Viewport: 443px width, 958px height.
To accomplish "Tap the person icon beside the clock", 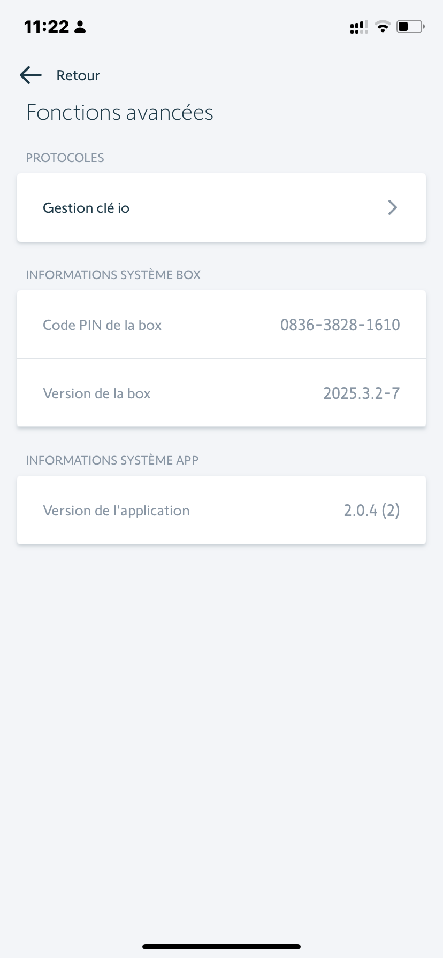I will tap(80, 27).
